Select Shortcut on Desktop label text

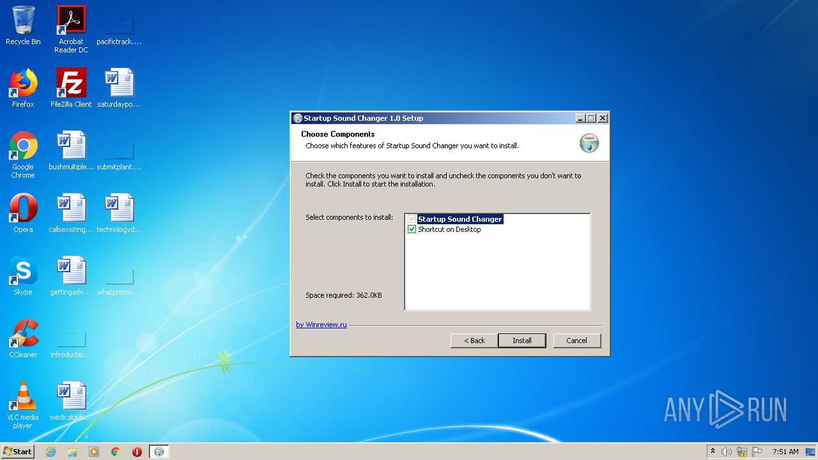tap(449, 229)
